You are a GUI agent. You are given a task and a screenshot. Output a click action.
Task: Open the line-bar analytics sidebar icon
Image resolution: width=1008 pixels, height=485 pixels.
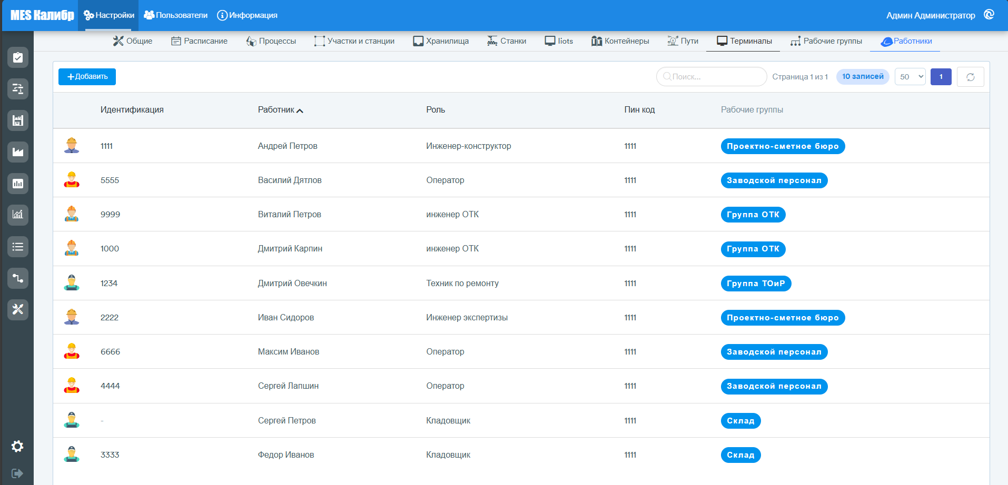[x=18, y=215]
